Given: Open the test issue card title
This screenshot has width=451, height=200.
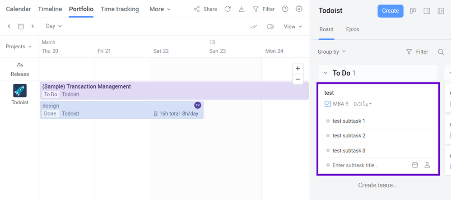Looking at the screenshot, I should pyautogui.click(x=329, y=93).
